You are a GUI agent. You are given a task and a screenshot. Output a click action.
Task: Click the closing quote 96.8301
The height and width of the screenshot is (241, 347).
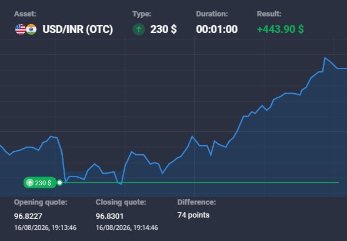tap(109, 216)
